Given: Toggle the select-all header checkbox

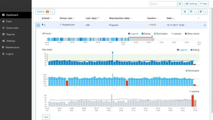Looking at the screenshot, I should click(x=38, y=18).
